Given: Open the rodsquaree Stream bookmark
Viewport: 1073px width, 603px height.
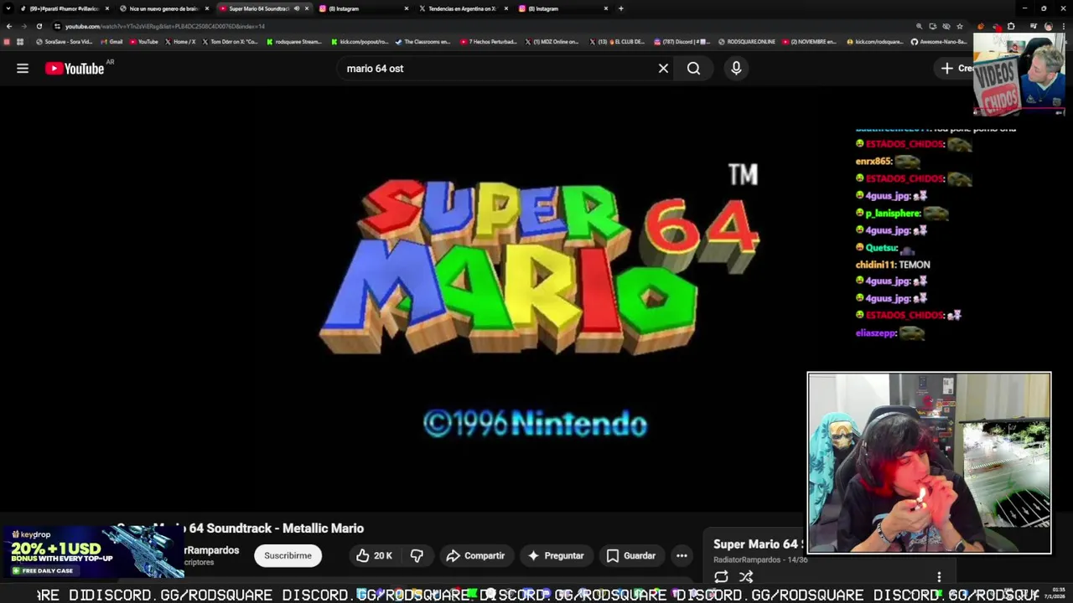Looking at the screenshot, I should click(293, 42).
